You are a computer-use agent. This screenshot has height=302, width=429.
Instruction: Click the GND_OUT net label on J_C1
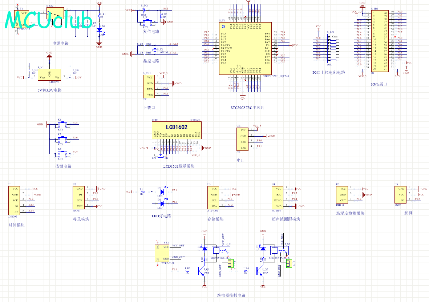(x=178, y=257)
